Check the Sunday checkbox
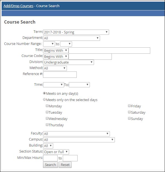This screenshot has width=165, height=172. point(129,119)
